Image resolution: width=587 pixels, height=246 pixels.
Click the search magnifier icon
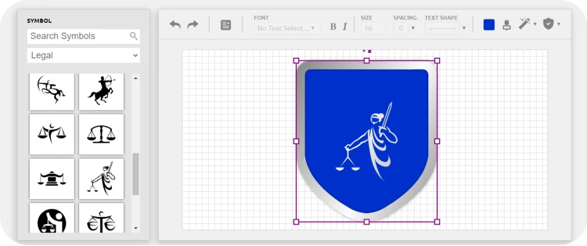(x=134, y=36)
